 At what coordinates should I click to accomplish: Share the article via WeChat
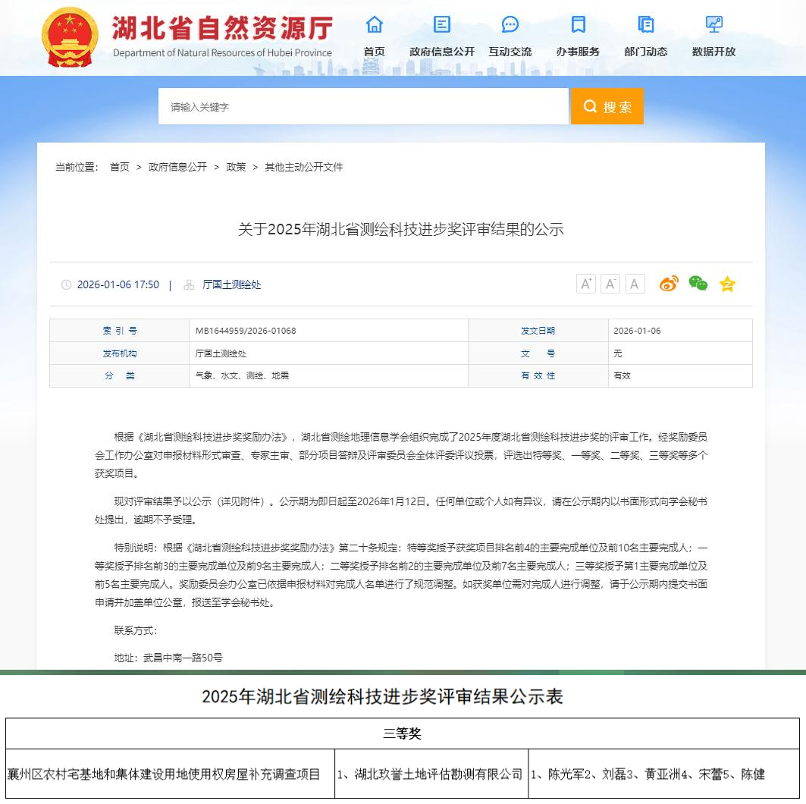point(698,283)
